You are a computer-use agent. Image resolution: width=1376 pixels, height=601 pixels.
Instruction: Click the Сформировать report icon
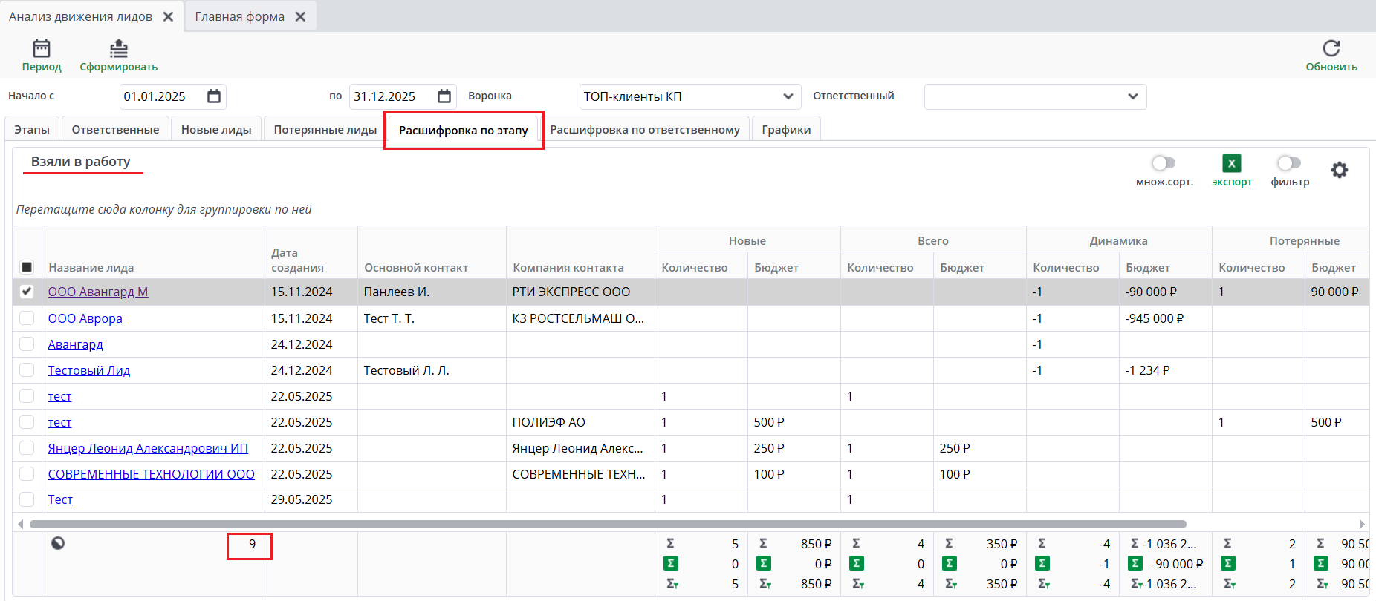[119, 49]
